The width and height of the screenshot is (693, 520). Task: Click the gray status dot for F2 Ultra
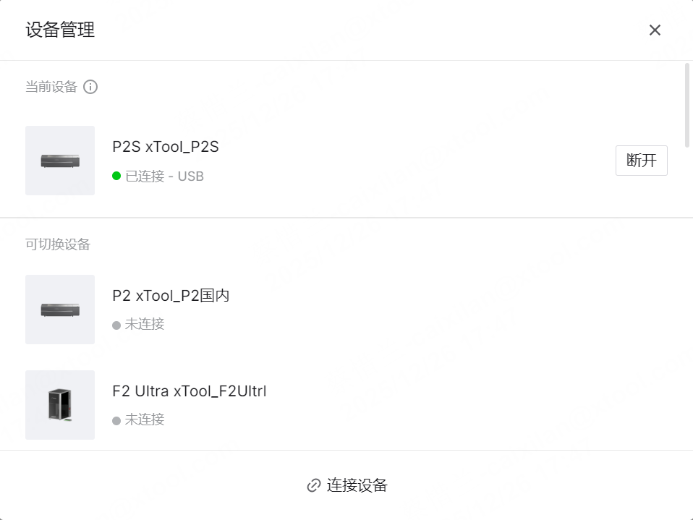point(116,420)
